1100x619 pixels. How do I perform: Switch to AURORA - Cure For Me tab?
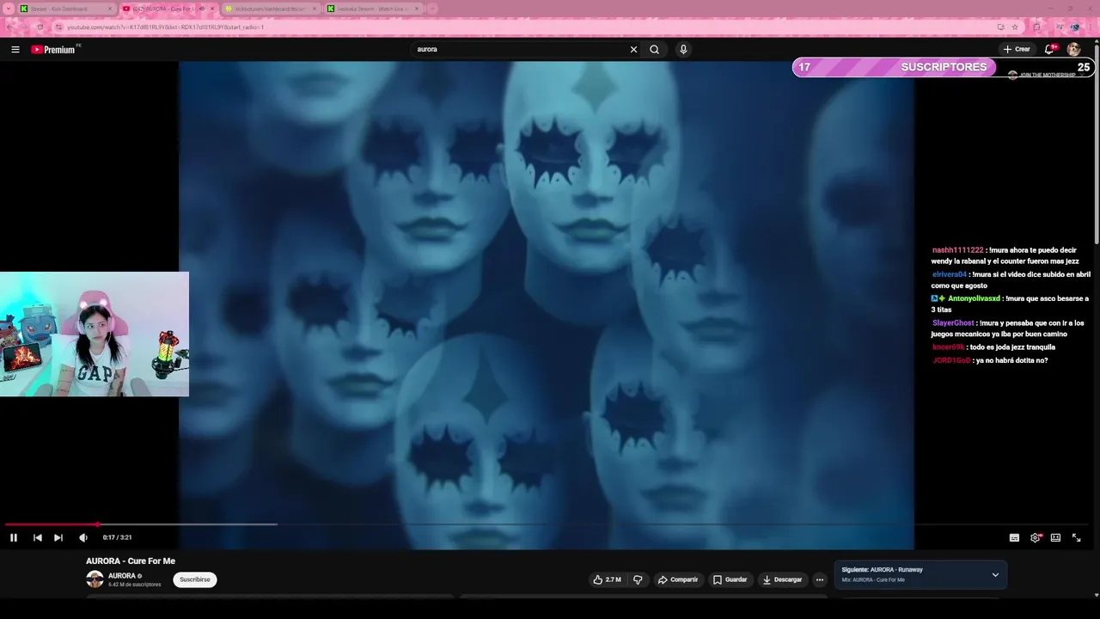pyautogui.click(x=162, y=9)
